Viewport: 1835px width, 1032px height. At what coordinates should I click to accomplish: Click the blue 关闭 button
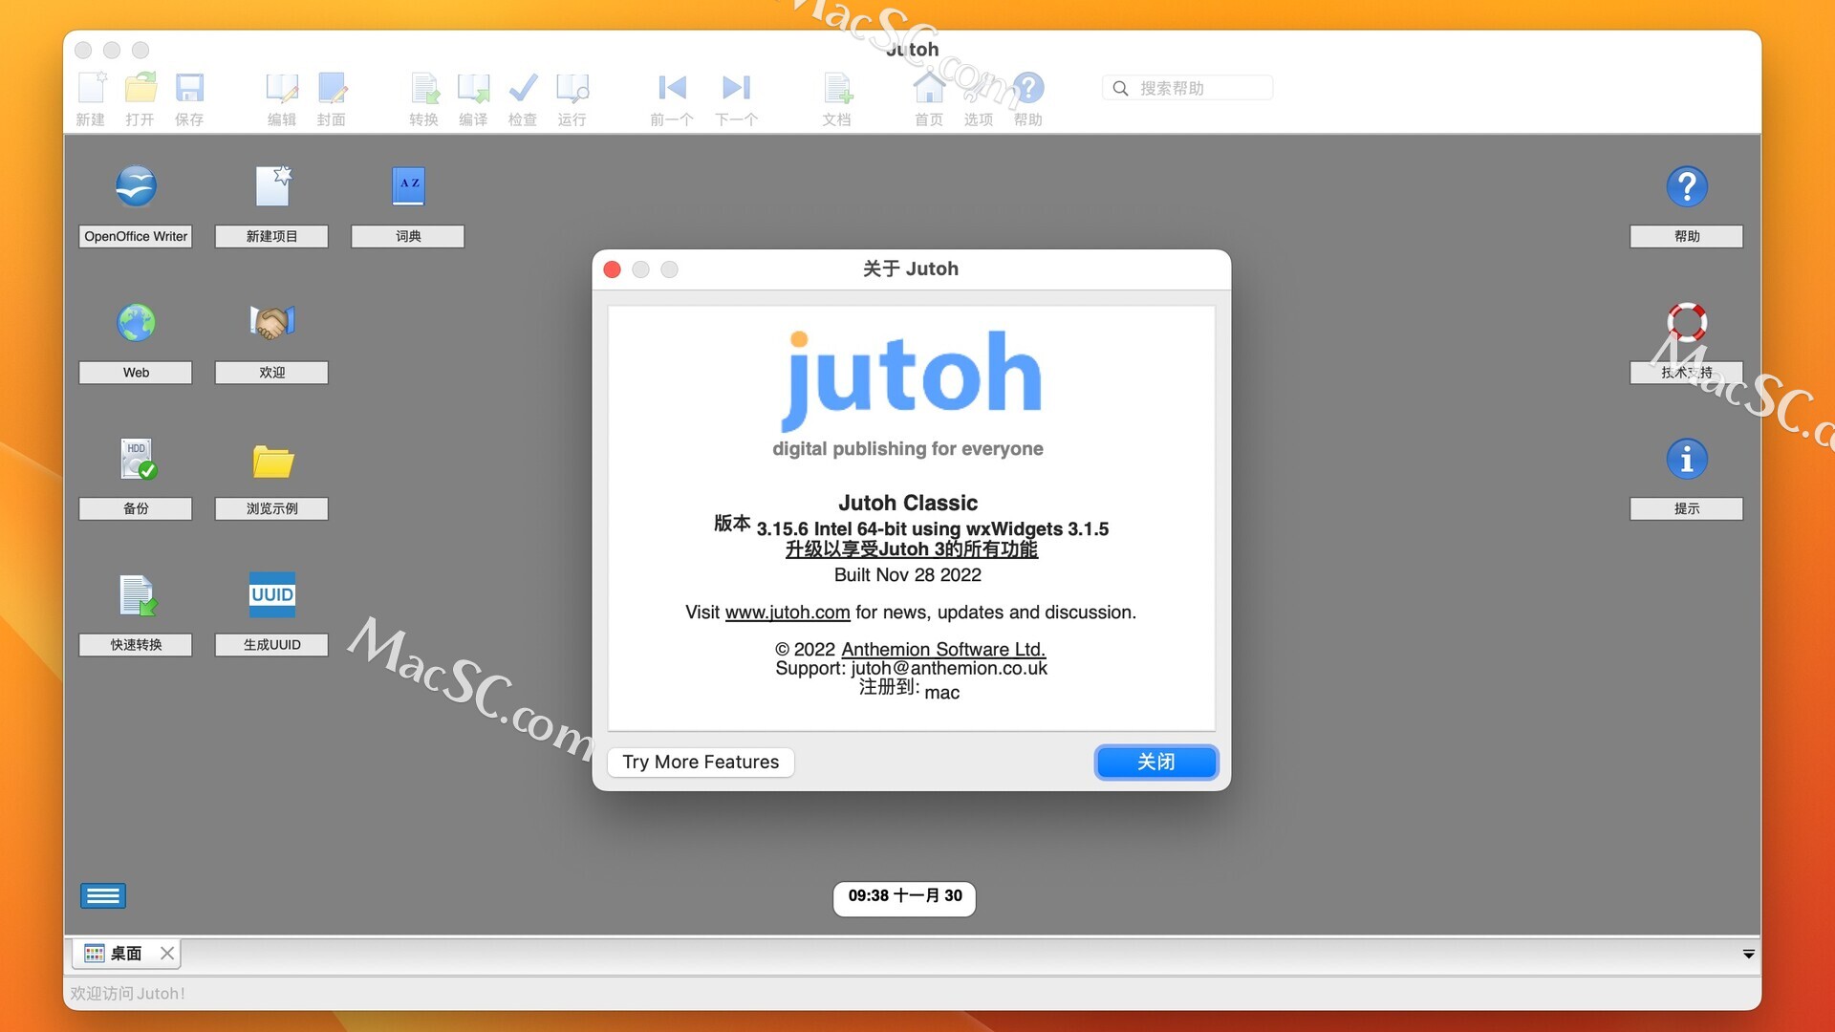point(1156,762)
